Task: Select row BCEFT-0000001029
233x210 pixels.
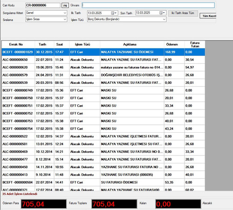Action: 103,52
